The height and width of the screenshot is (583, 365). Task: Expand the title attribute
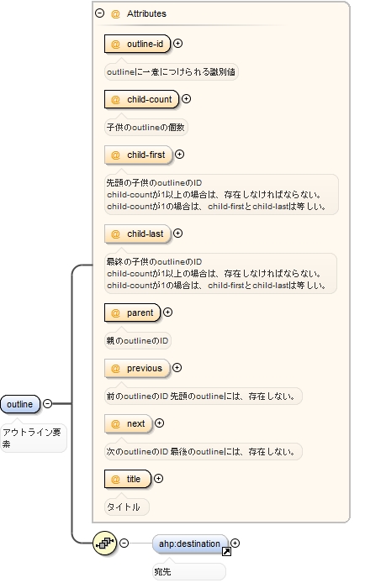(158, 479)
